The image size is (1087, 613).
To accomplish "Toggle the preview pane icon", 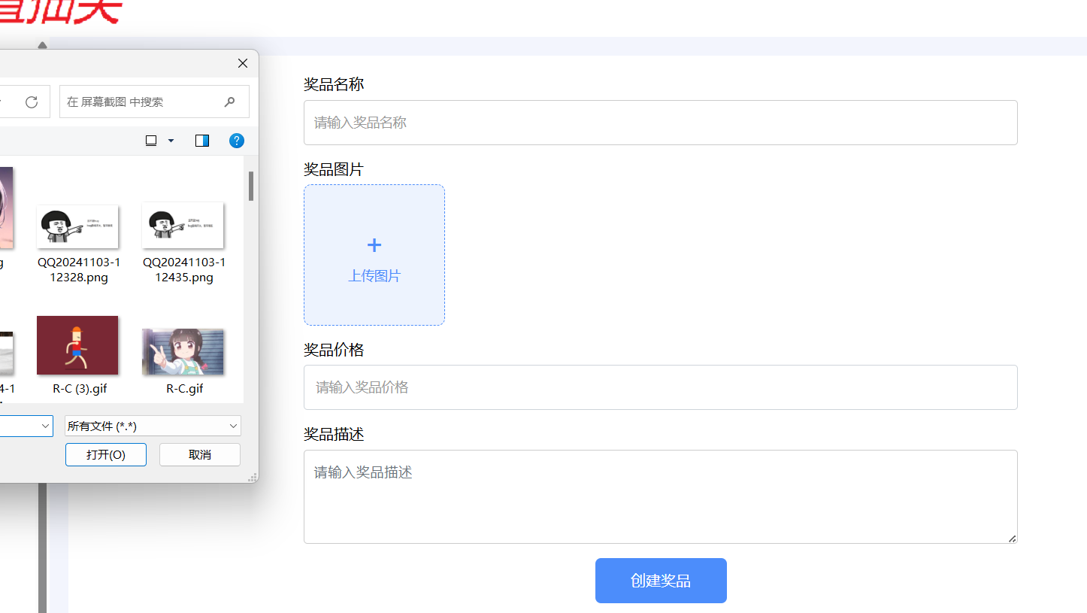I will click(201, 140).
